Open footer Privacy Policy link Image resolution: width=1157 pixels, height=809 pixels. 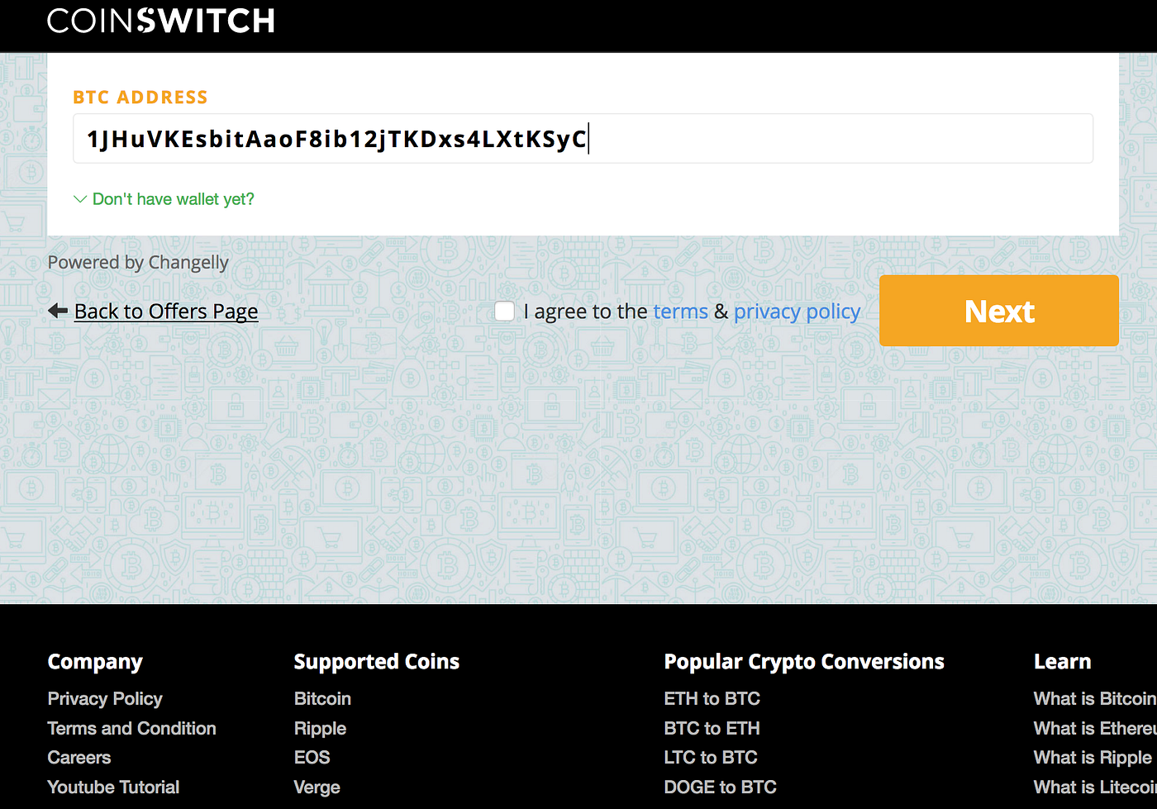[105, 699]
